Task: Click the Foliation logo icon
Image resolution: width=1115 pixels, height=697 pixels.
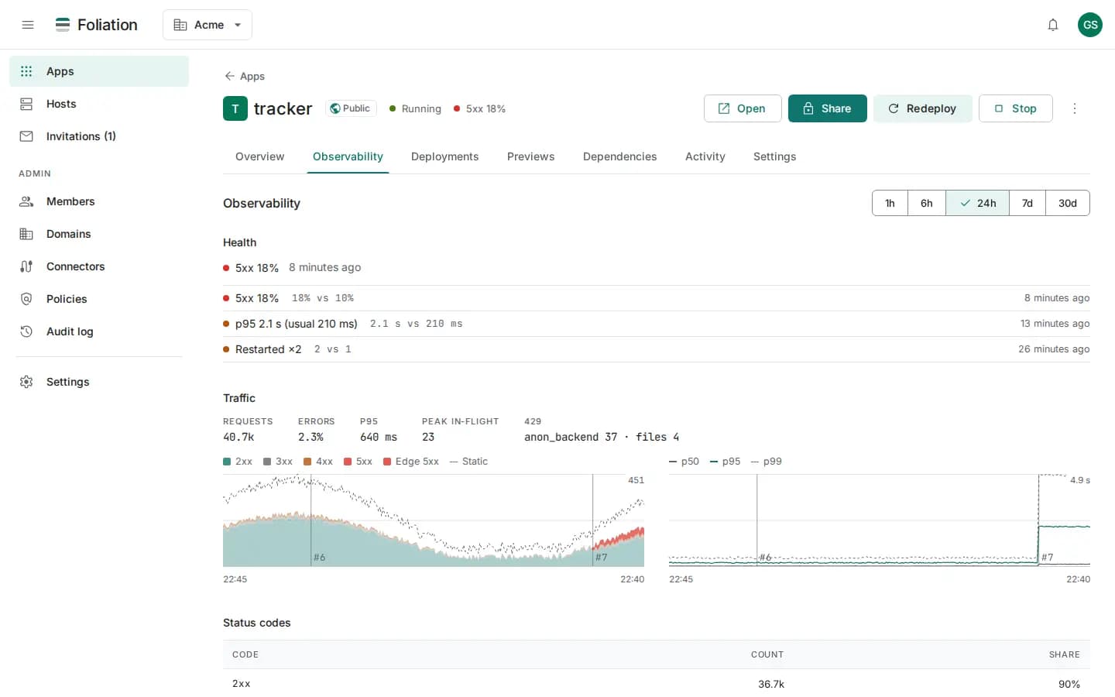Action: click(63, 25)
